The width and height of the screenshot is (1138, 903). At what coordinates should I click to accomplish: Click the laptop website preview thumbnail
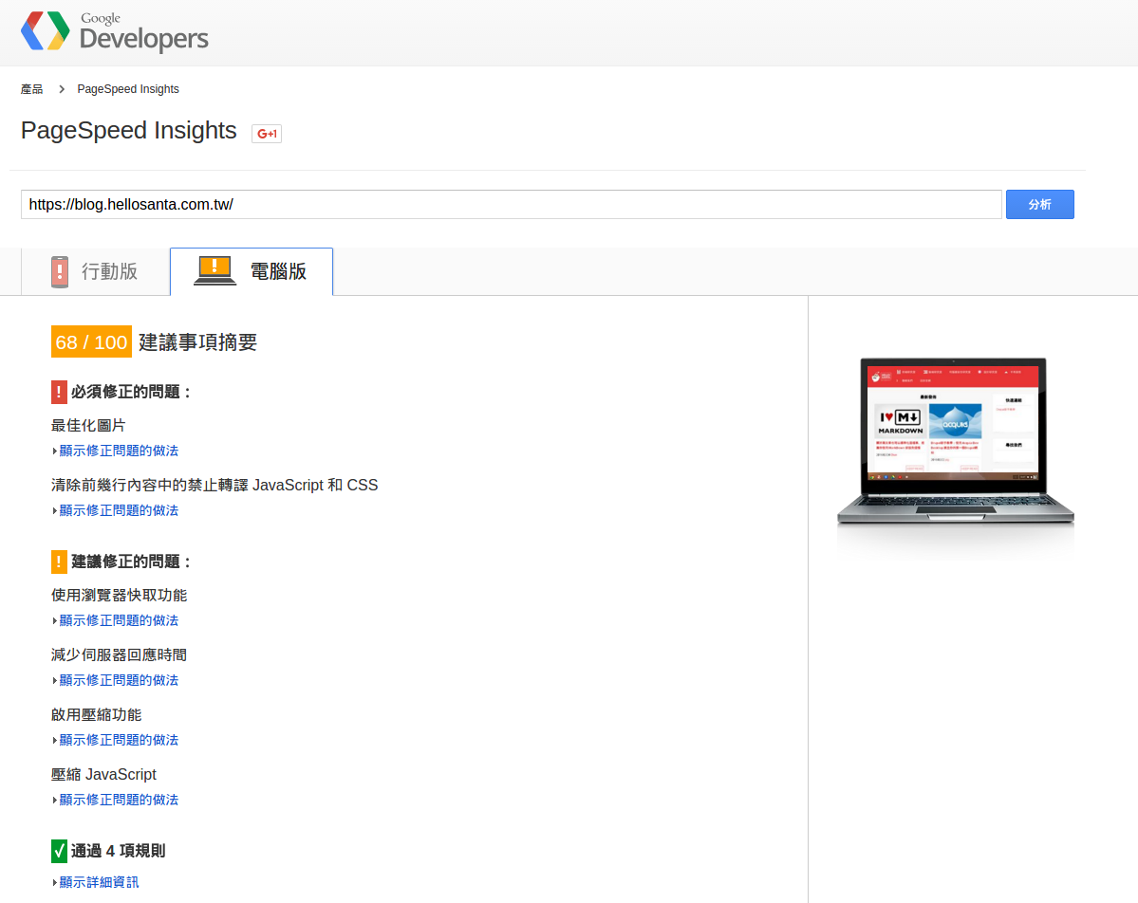[955, 440]
